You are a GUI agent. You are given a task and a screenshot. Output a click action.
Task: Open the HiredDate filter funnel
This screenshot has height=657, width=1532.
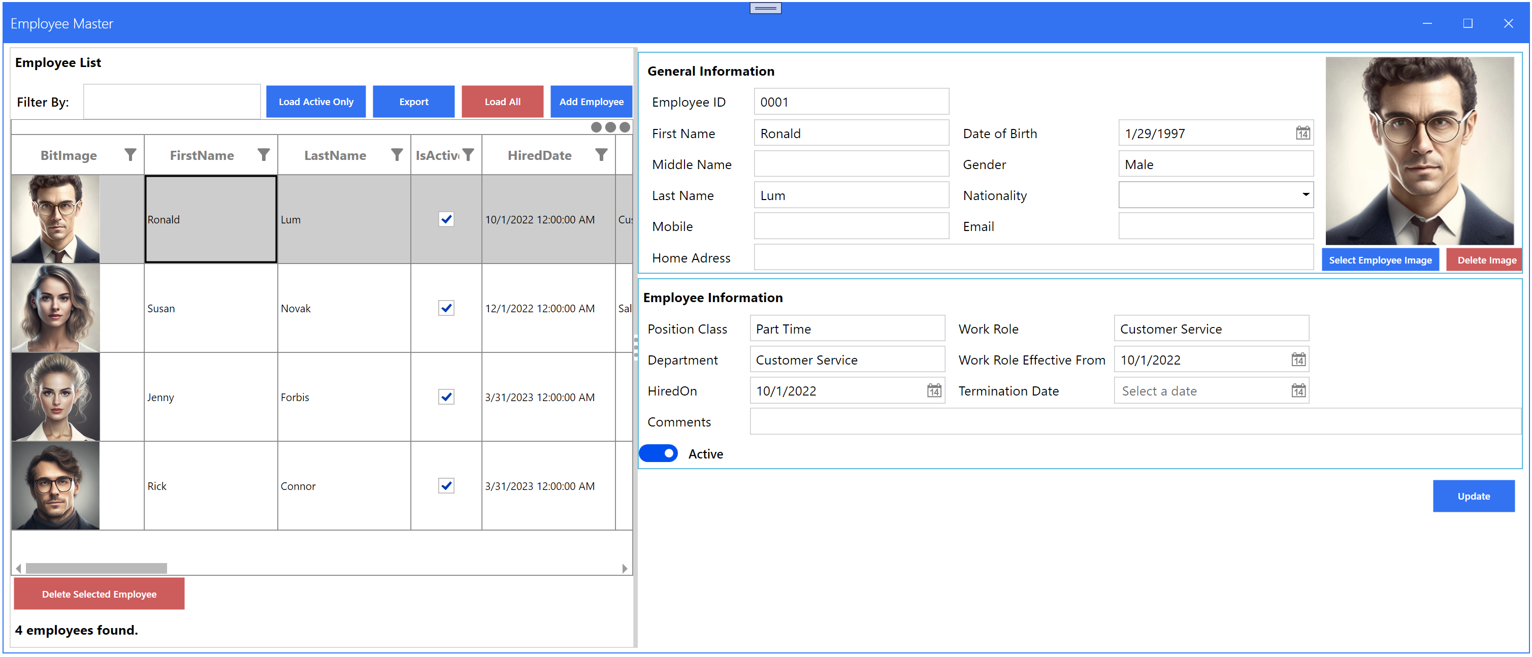point(602,154)
